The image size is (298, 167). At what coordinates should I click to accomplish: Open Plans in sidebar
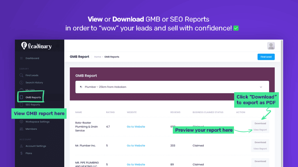(x=29, y=153)
